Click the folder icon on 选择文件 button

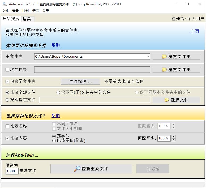coord(167,100)
